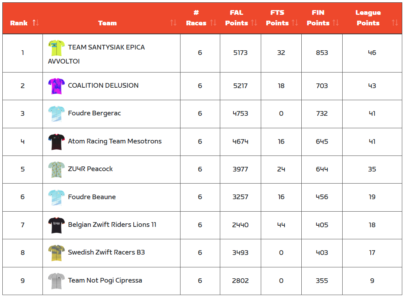The image size is (405, 297).
Task: Sort by FIN Points arrows
Action: [336, 23]
